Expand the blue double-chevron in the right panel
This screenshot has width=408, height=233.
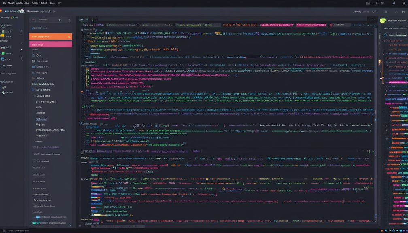click(x=385, y=35)
